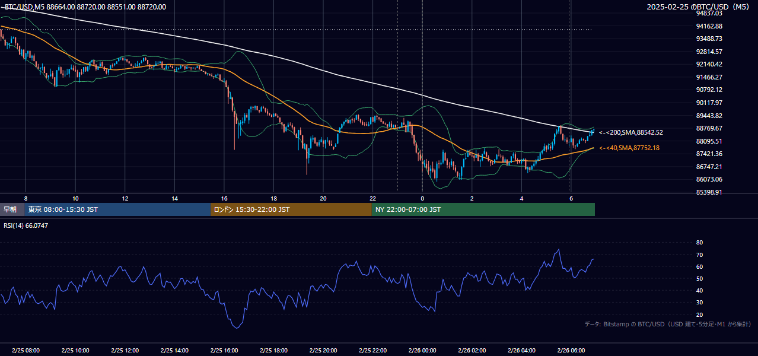The height and width of the screenshot is (356, 758).
Task: Click price axis value 88095.51
Action: tap(709, 141)
